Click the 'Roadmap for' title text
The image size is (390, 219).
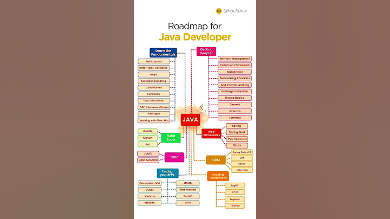tap(195, 26)
